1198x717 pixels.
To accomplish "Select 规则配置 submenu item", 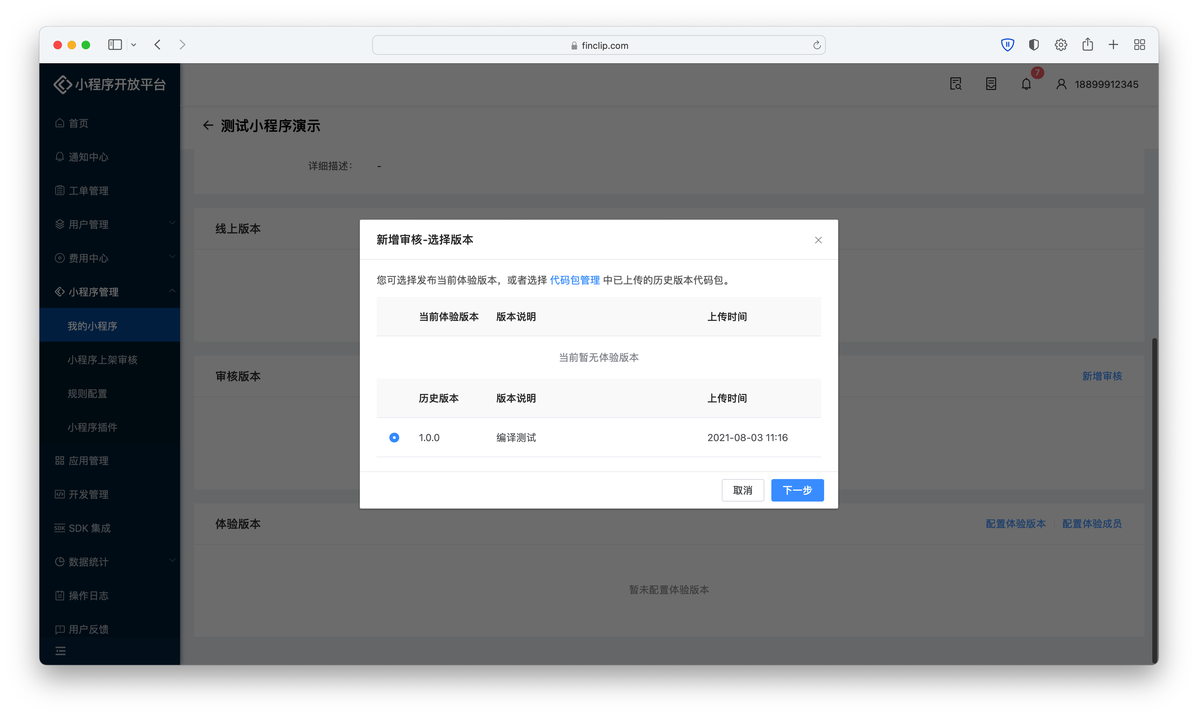I will [x=110, y=393].
